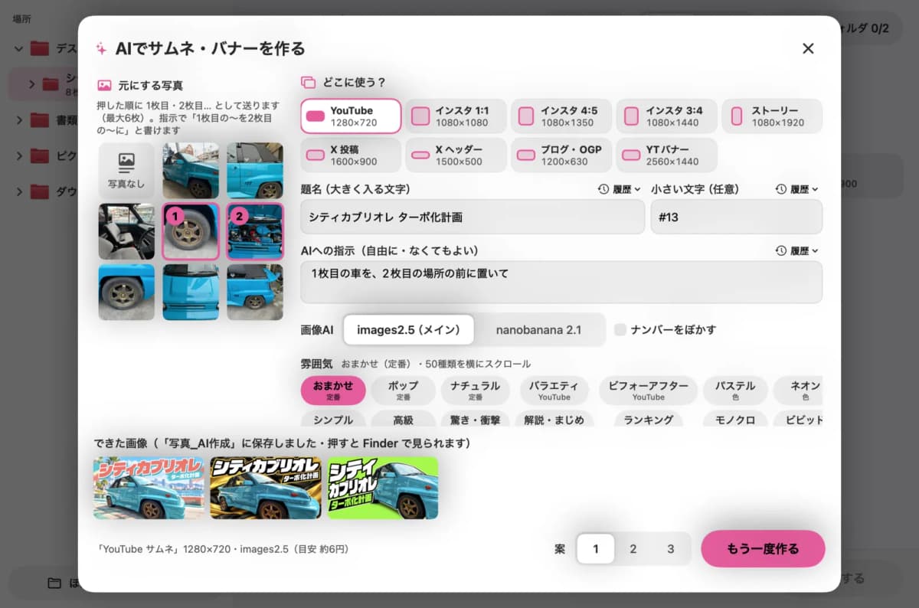Expand the デス folder in the sidebar
The width and height of the screenshot is (919, 608).
(x=18, y=48)
